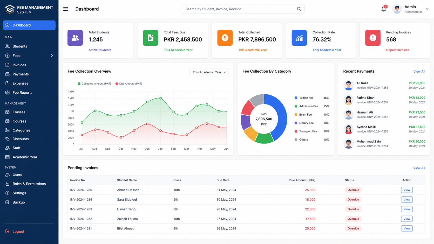Open the This Academic Year dropdown
This screenshot has height=244, width=434.
(209, 72)
